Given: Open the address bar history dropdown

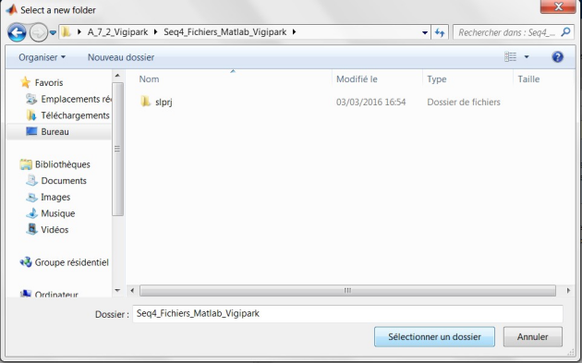Looking at the screenshot, I should (x=425, y=32).
